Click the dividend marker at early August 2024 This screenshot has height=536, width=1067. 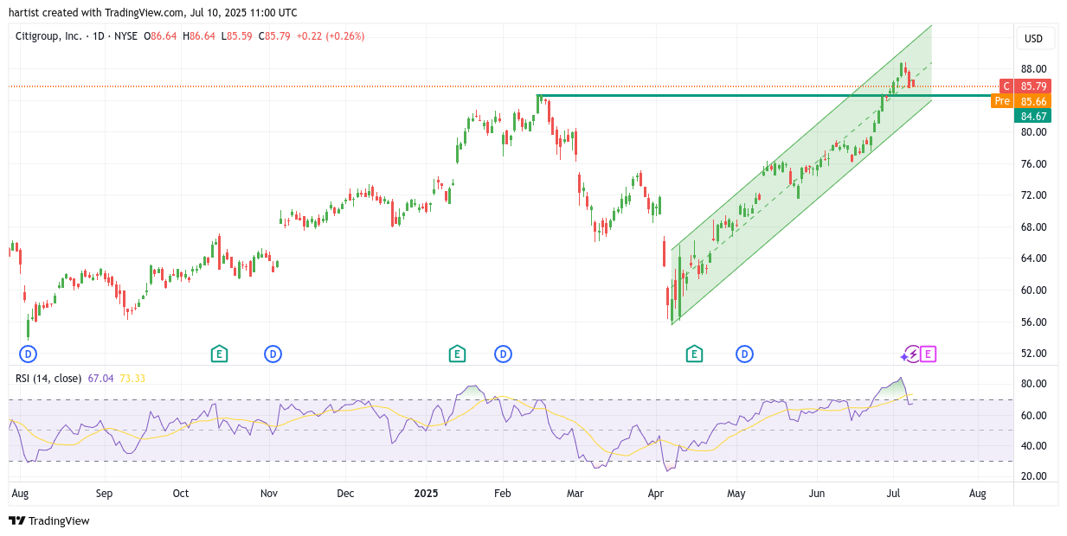pos(28,354)
